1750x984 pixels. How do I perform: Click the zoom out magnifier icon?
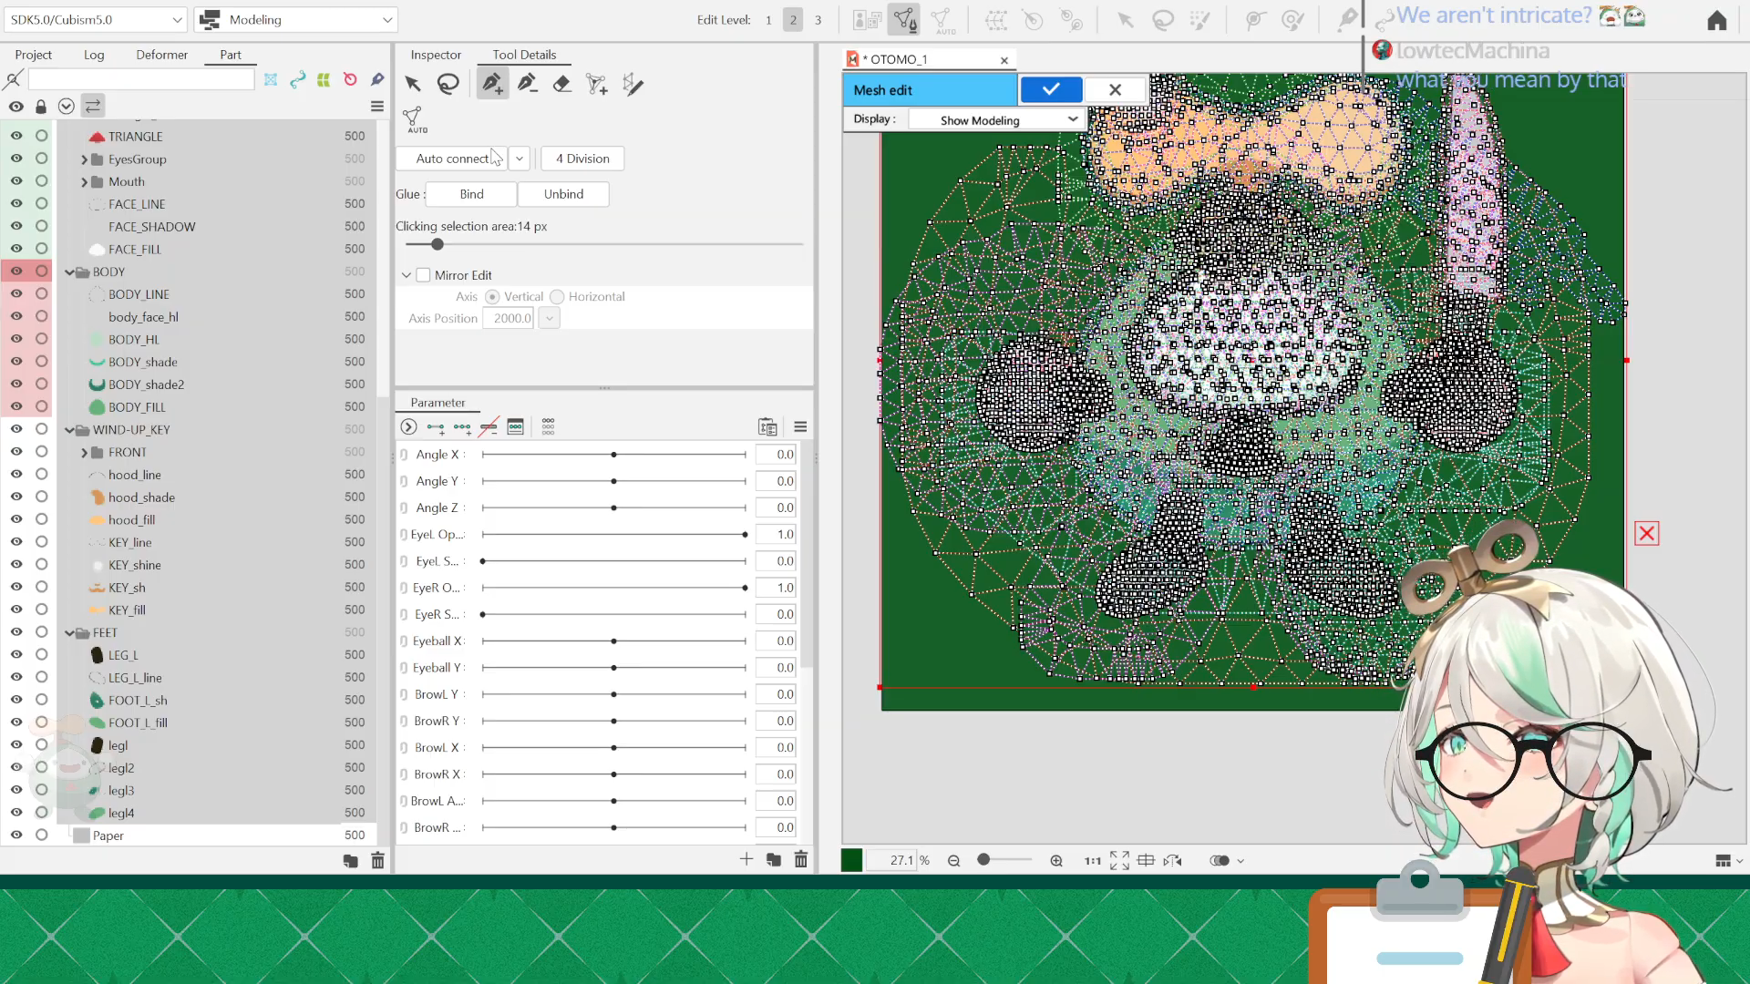953,860
